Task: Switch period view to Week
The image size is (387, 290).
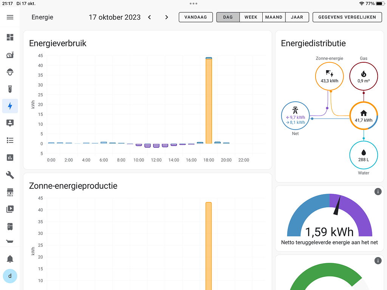Action: pyautogui.click(x=251, y=17)
